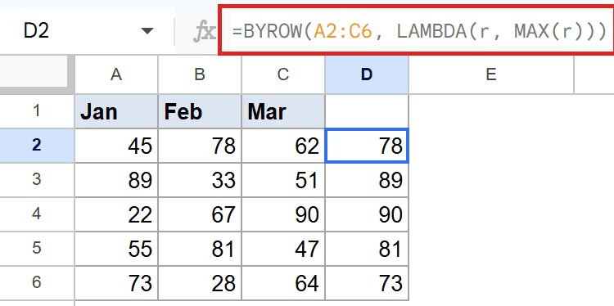Select row 1 header
Image resolution: width=614 pixels, height=306 pixels.
37,111
